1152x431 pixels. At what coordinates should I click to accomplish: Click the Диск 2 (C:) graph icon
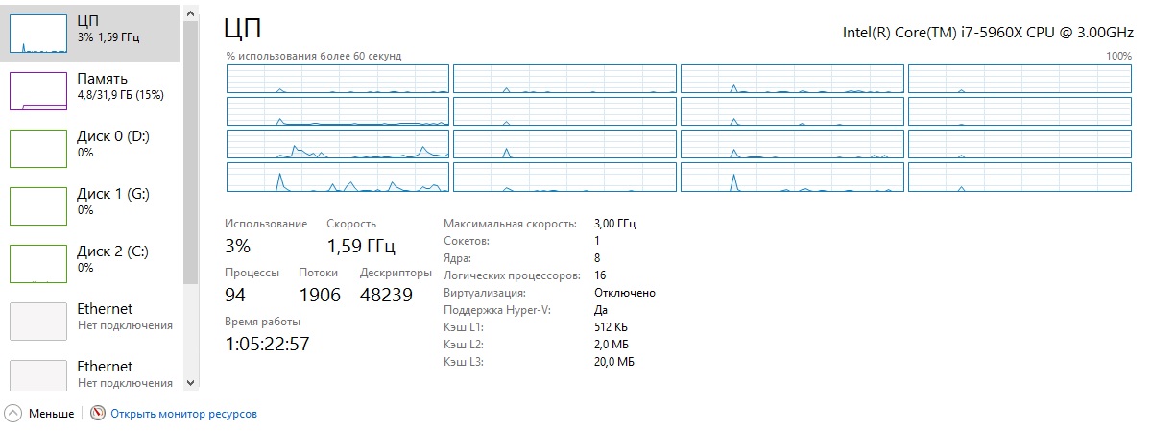click(38, 263)
